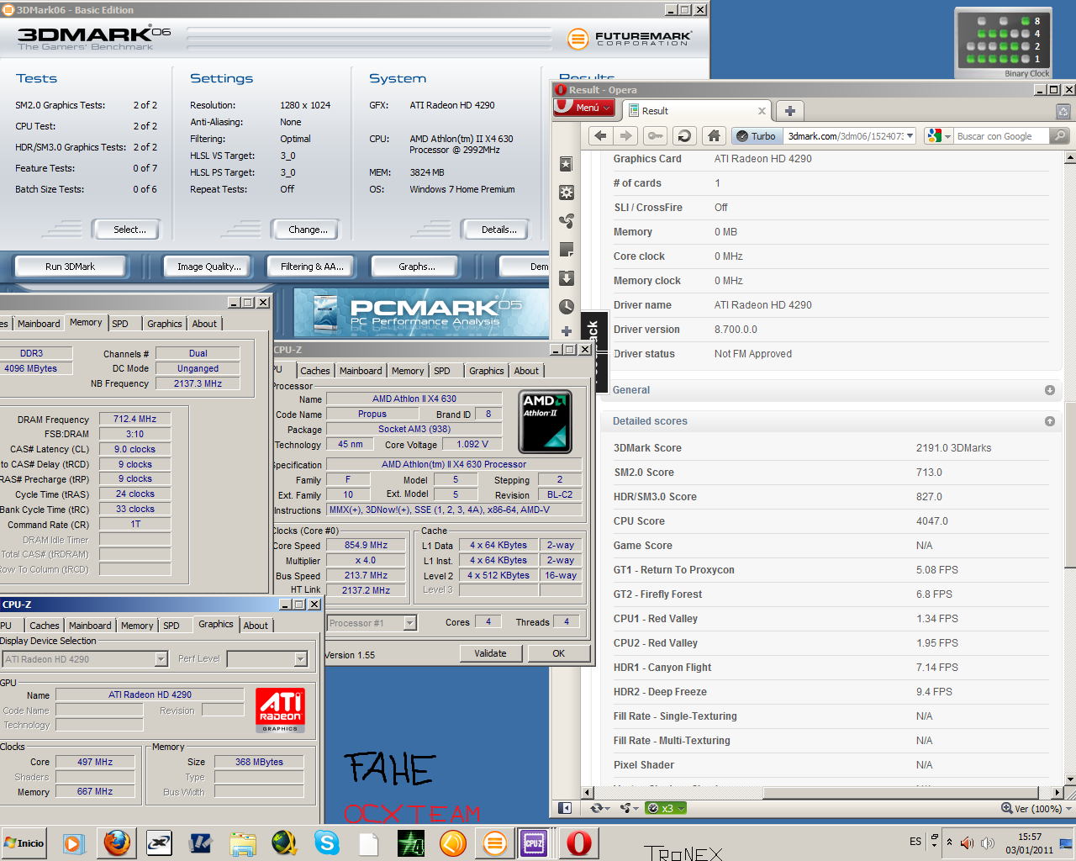Image resolution: width=1076 pixels, height=861 pixels.
Task: Click Run 3DMark button
Action: 70,267
